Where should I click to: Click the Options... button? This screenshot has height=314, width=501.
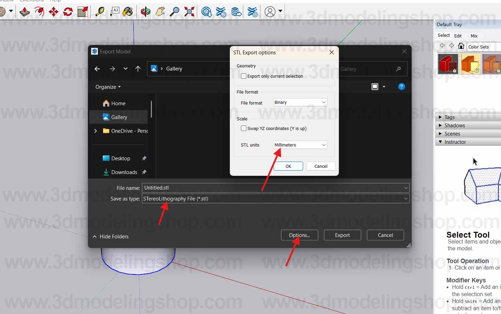(300, 235)
